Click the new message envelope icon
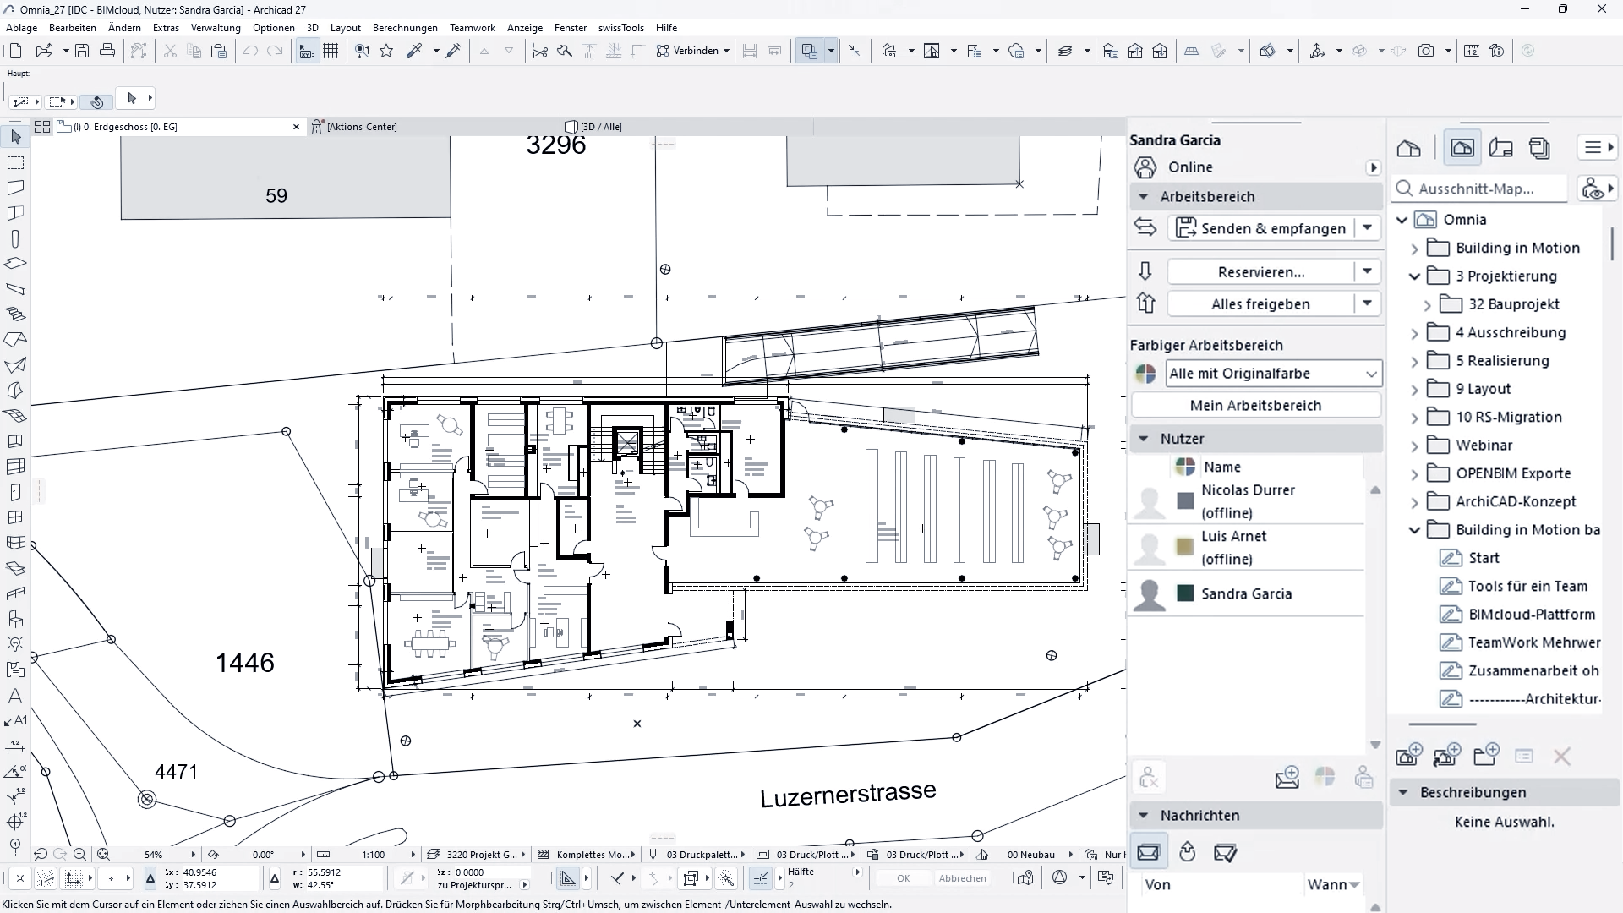This screenshot has width=1623, height=913. coord(1287,777)
